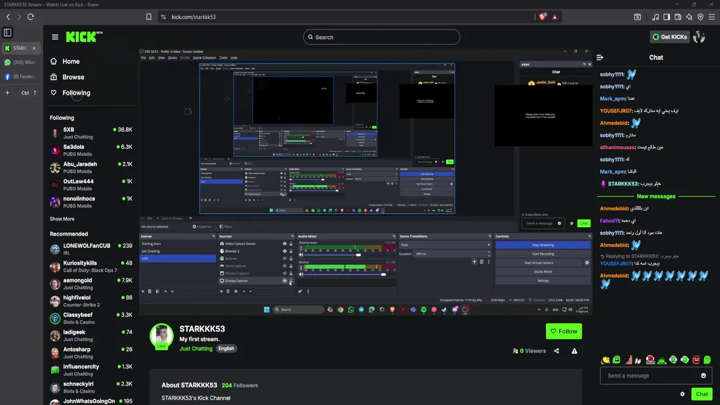Image resolution: width=720 pixels, height=405 pixels.
Task: Open the Scene Collection menu in OBS
Action: point(204,57)
